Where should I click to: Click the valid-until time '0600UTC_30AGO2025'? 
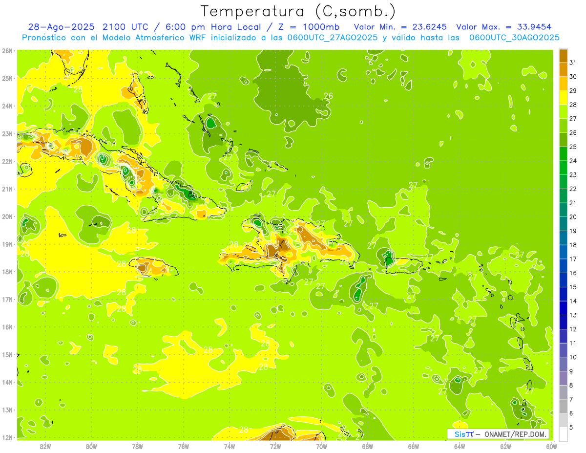tap(514, 38)
